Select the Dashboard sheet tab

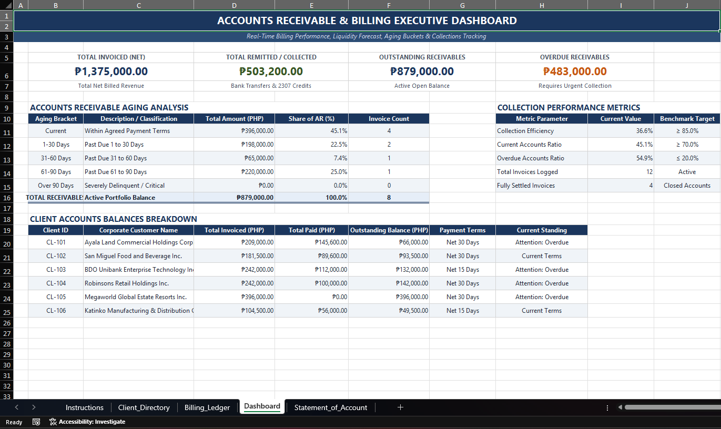[x=262, y=406]
